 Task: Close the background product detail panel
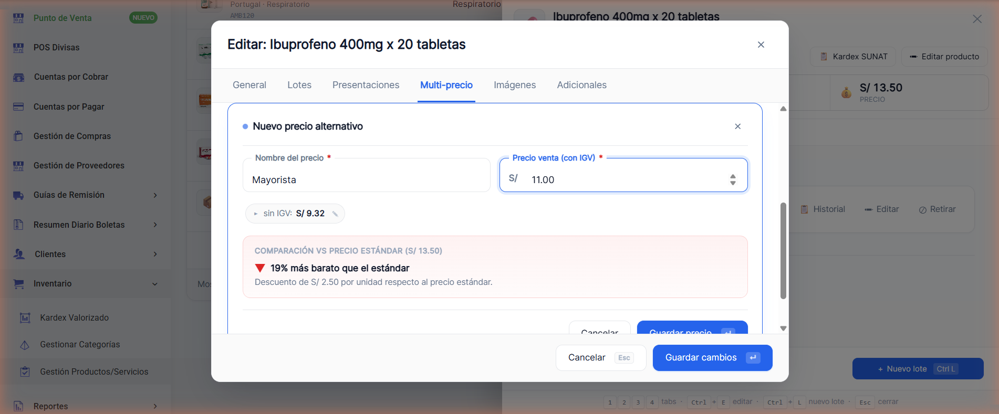(977, 19)
